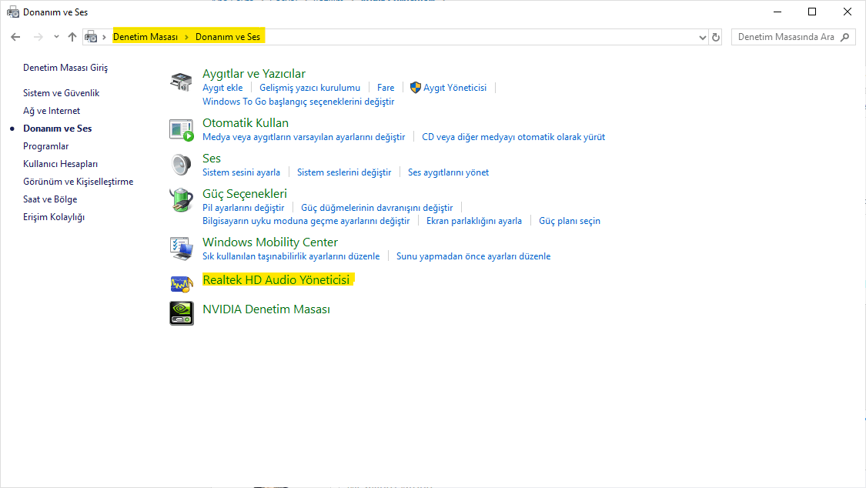Screen dimensions: 866x488
Task: Open the Aygıtlar ve Yazıcılar printer icon
Action: pos(181,82)
